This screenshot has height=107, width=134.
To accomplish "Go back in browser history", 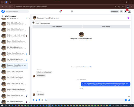I will click(x=2, y=7).
